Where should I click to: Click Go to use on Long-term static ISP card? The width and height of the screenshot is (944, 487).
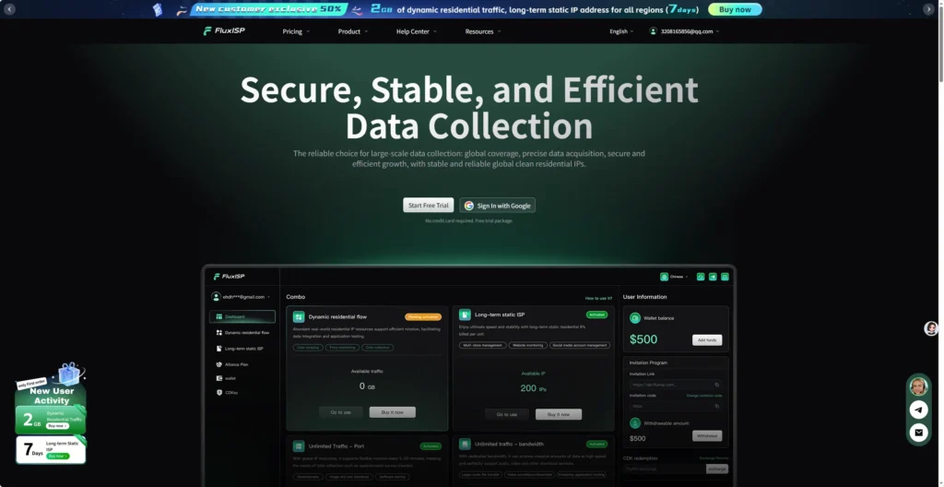(x=507, y=414)
